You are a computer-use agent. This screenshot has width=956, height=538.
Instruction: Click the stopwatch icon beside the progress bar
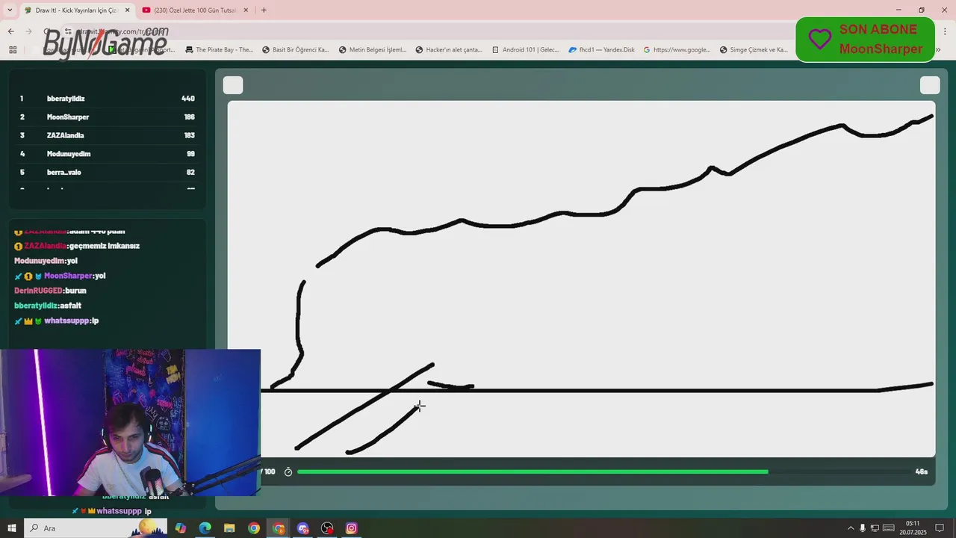coord(288,471)
